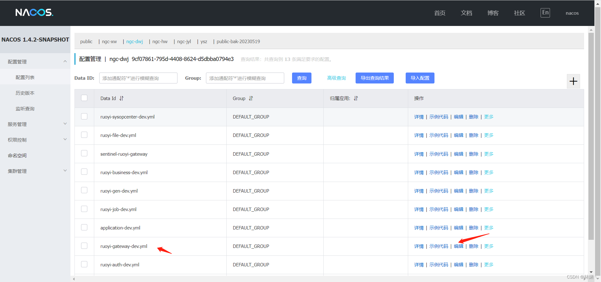Select the ngc-dwj namespace tab

(x=135, y=41)
